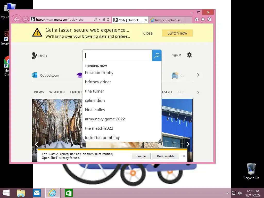The image size is (264, 198).
Task: Open the WEATHER category
Action: point(57,92)
